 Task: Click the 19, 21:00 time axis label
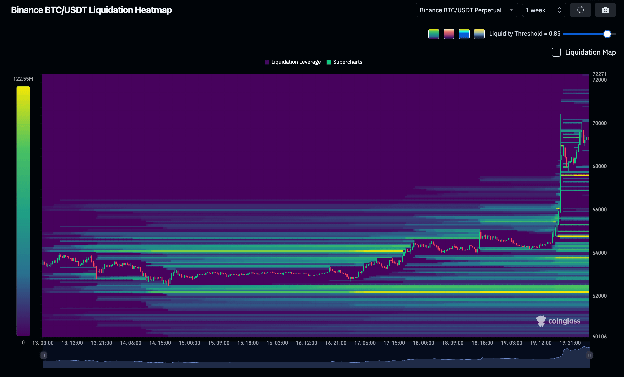(570, 343)
